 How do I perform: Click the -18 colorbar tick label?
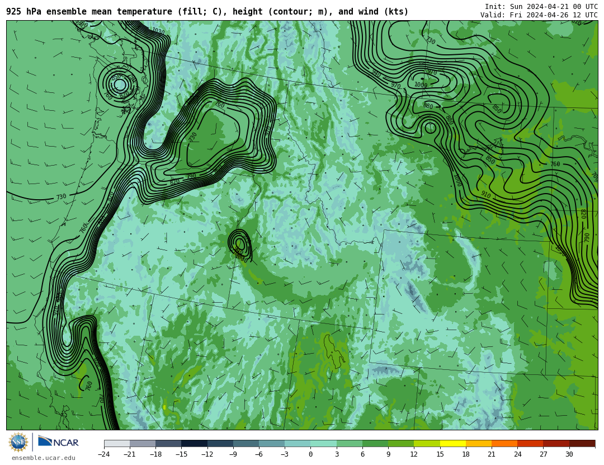pos(155,454)
